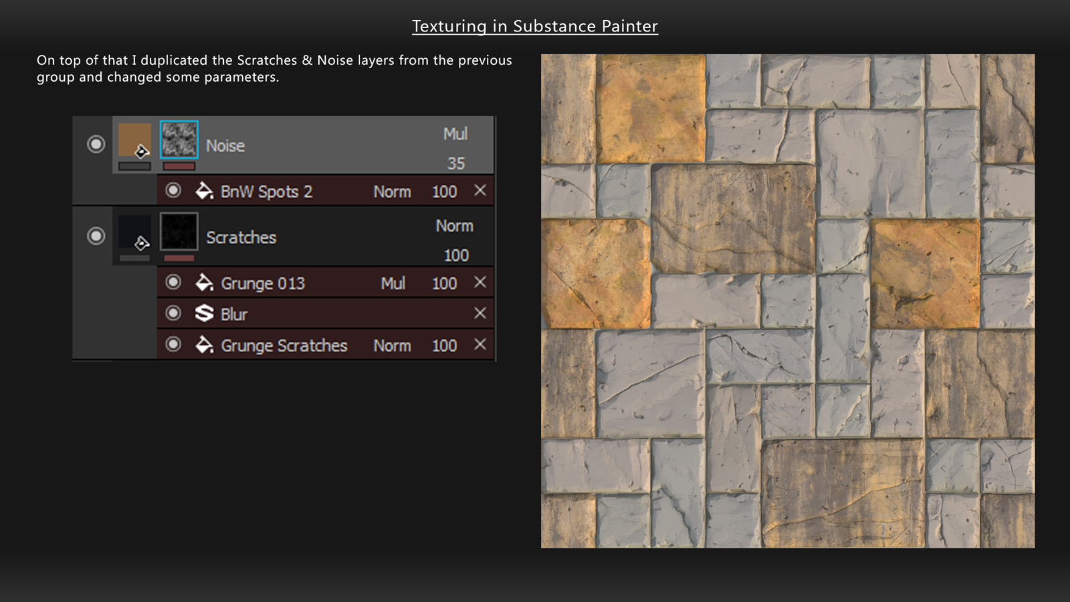Adjust Grunge 013 opacity 100
This screenshot has height=602, width=1070.
point(445,284)
